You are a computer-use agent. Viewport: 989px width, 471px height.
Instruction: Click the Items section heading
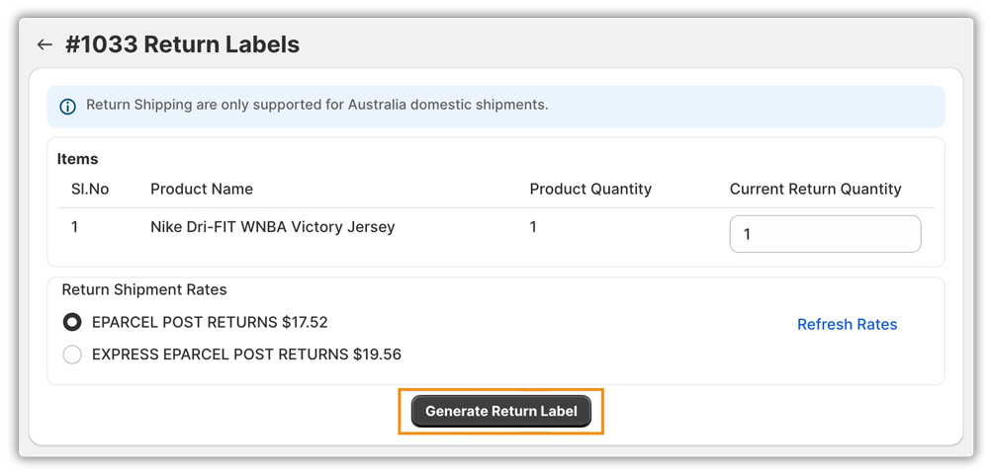tap(77, 159)
